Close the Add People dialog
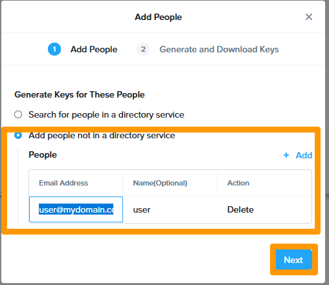The height and width of the screenshot is (285, 329). point(309,17)
